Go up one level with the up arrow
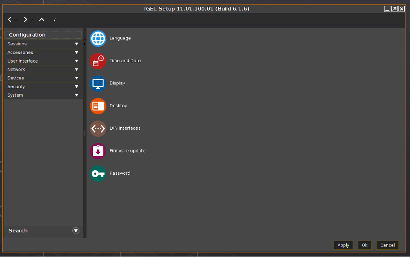 pos(42,20)
